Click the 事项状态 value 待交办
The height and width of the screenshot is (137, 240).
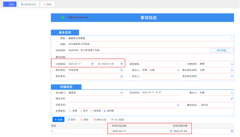point(205,105)
